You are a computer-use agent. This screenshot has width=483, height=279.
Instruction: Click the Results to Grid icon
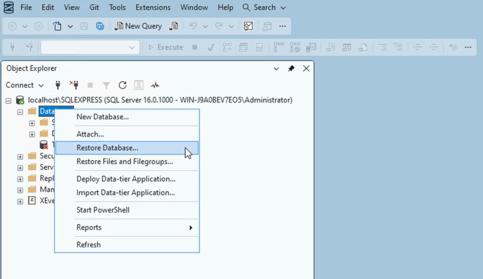pyautogui.click(x=347, y=47)
